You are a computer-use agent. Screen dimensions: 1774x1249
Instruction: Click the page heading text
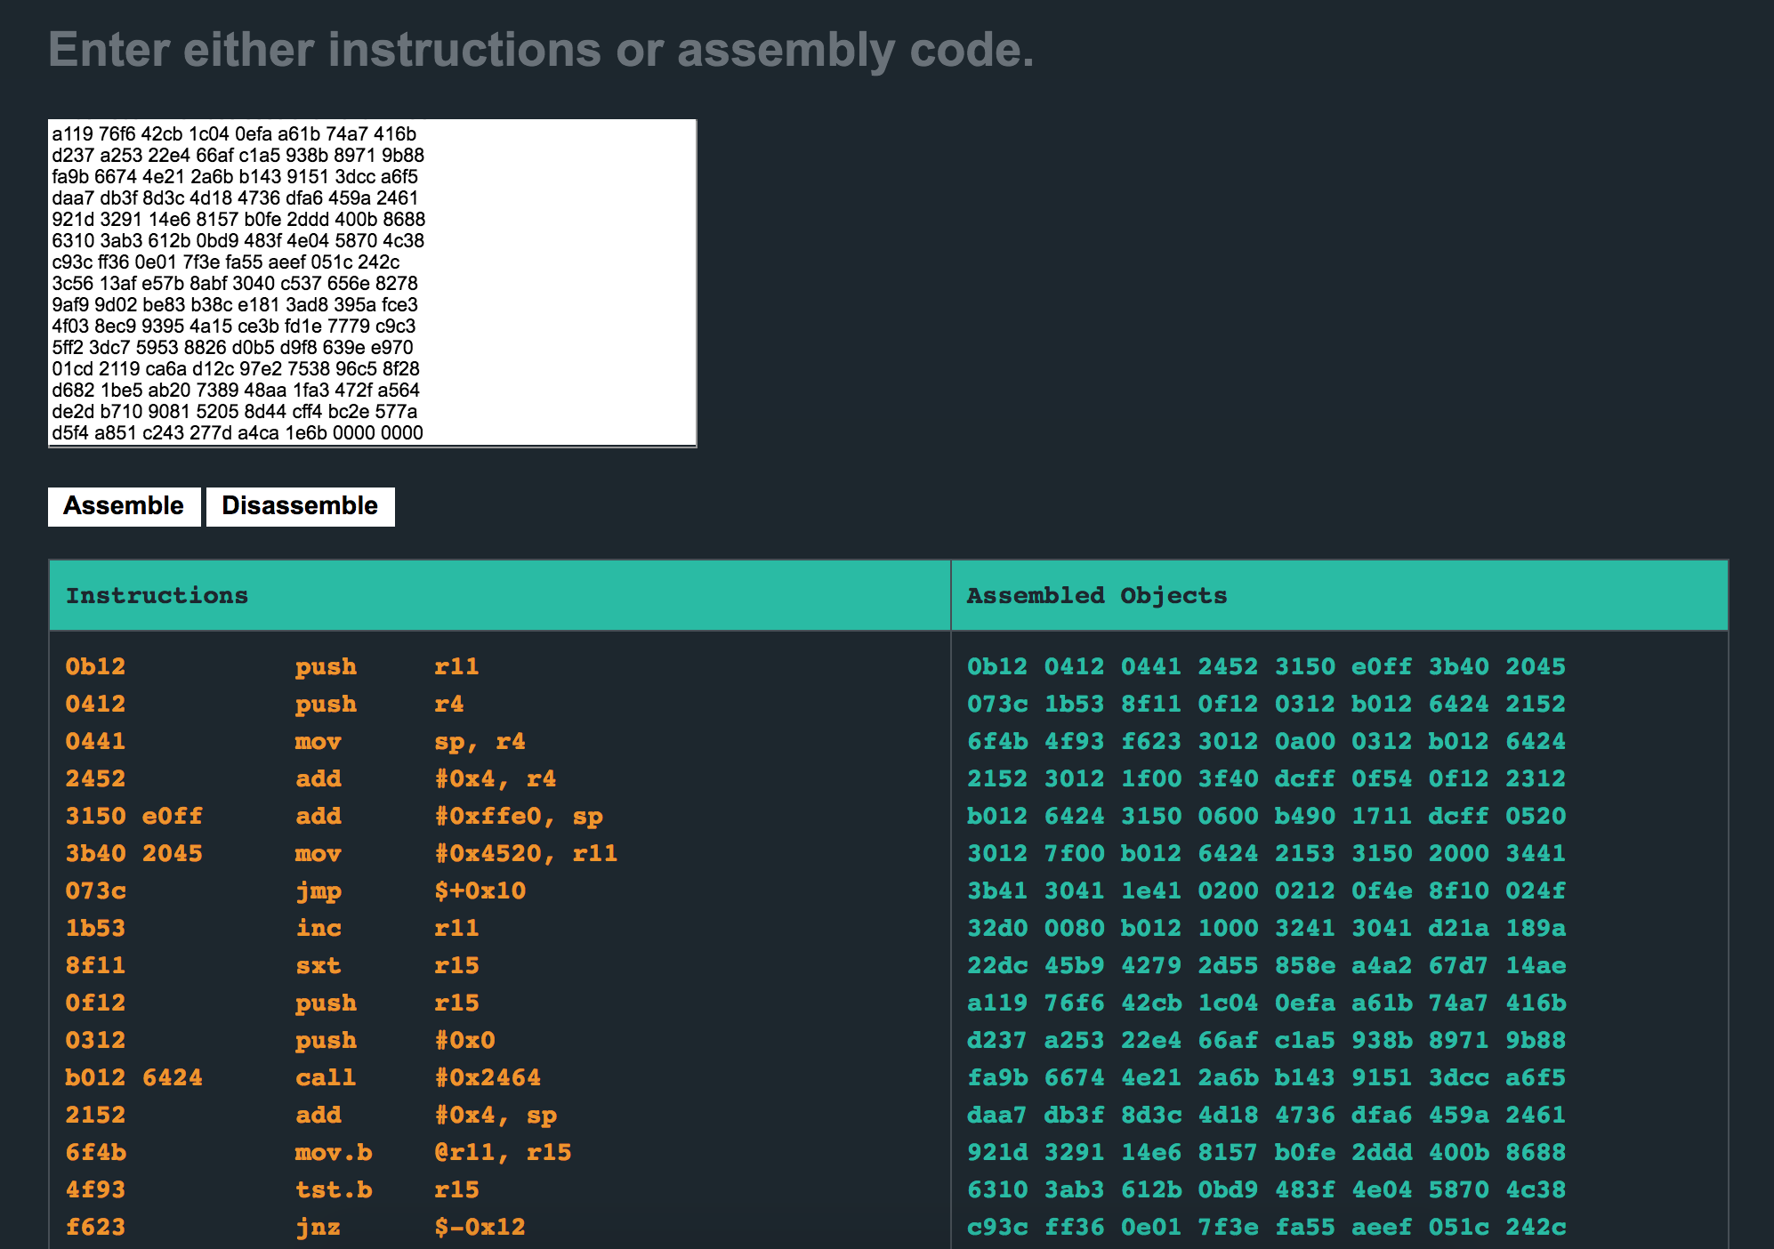[541, 50]
